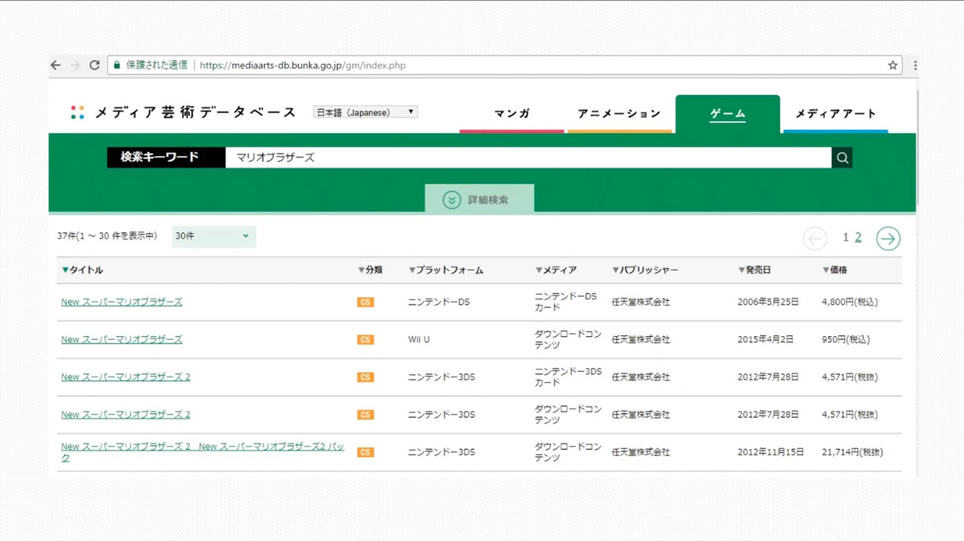
Task: Open the 日本語 (Japanese) language dropdown
Action: click(365, 112)
